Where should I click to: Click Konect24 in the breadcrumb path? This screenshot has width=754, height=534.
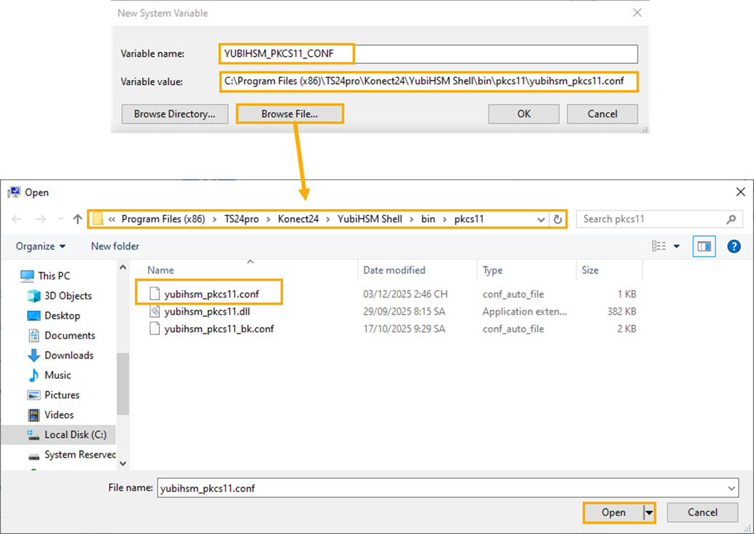pyautogui.click(x=298, y=219)
